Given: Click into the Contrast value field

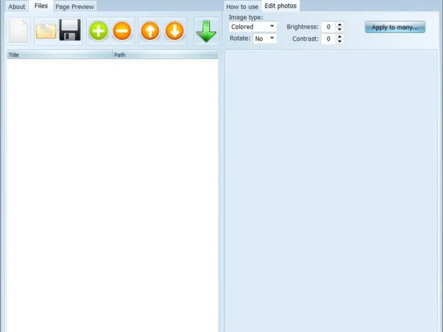Looking at the screenshot, I should (x=328, y=39).
